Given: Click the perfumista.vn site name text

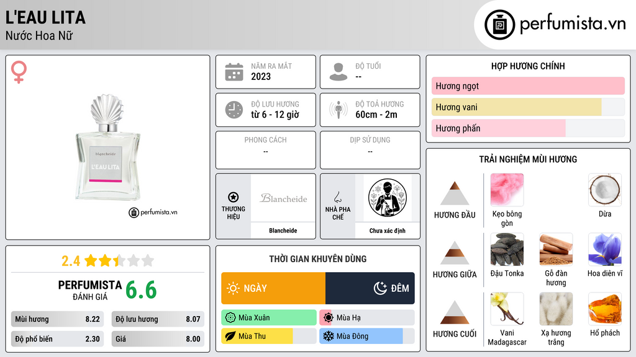Looking at the screenshot, I should 573,24.
